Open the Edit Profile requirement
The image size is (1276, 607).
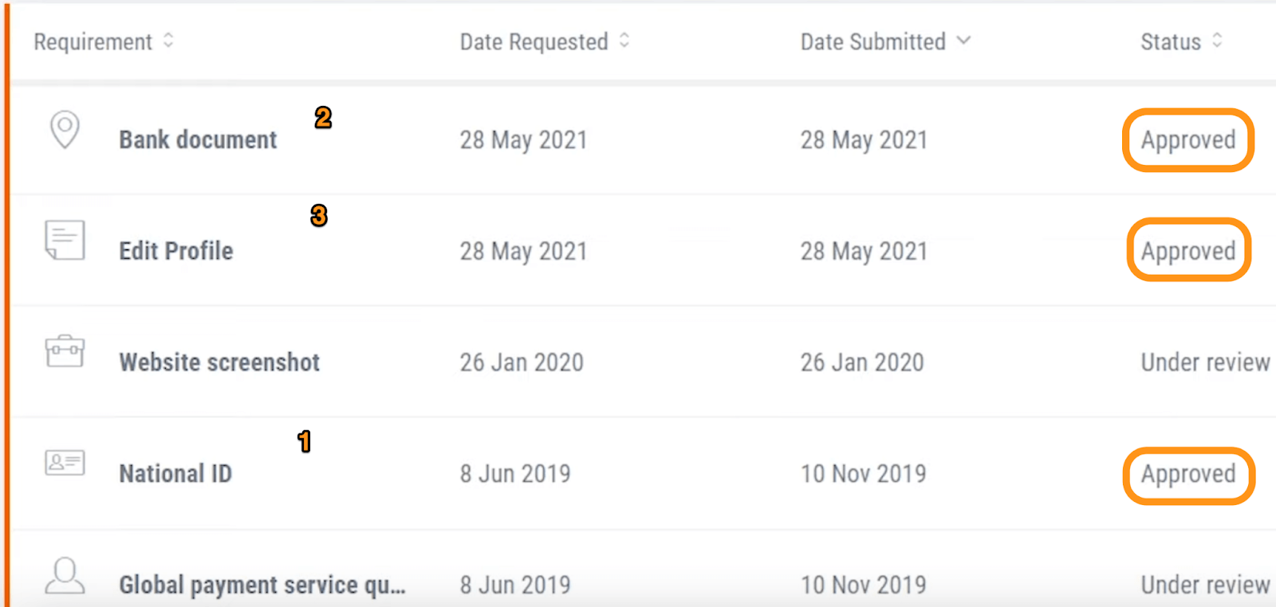tap(176, 251)
